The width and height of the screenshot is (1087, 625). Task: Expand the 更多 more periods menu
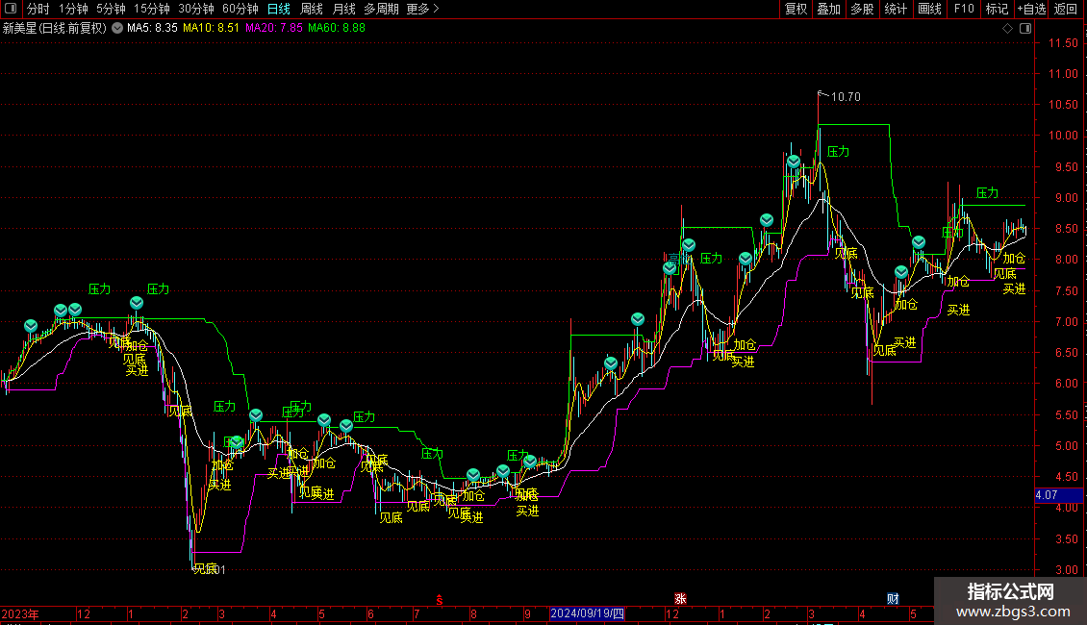[x=423, y=9]
